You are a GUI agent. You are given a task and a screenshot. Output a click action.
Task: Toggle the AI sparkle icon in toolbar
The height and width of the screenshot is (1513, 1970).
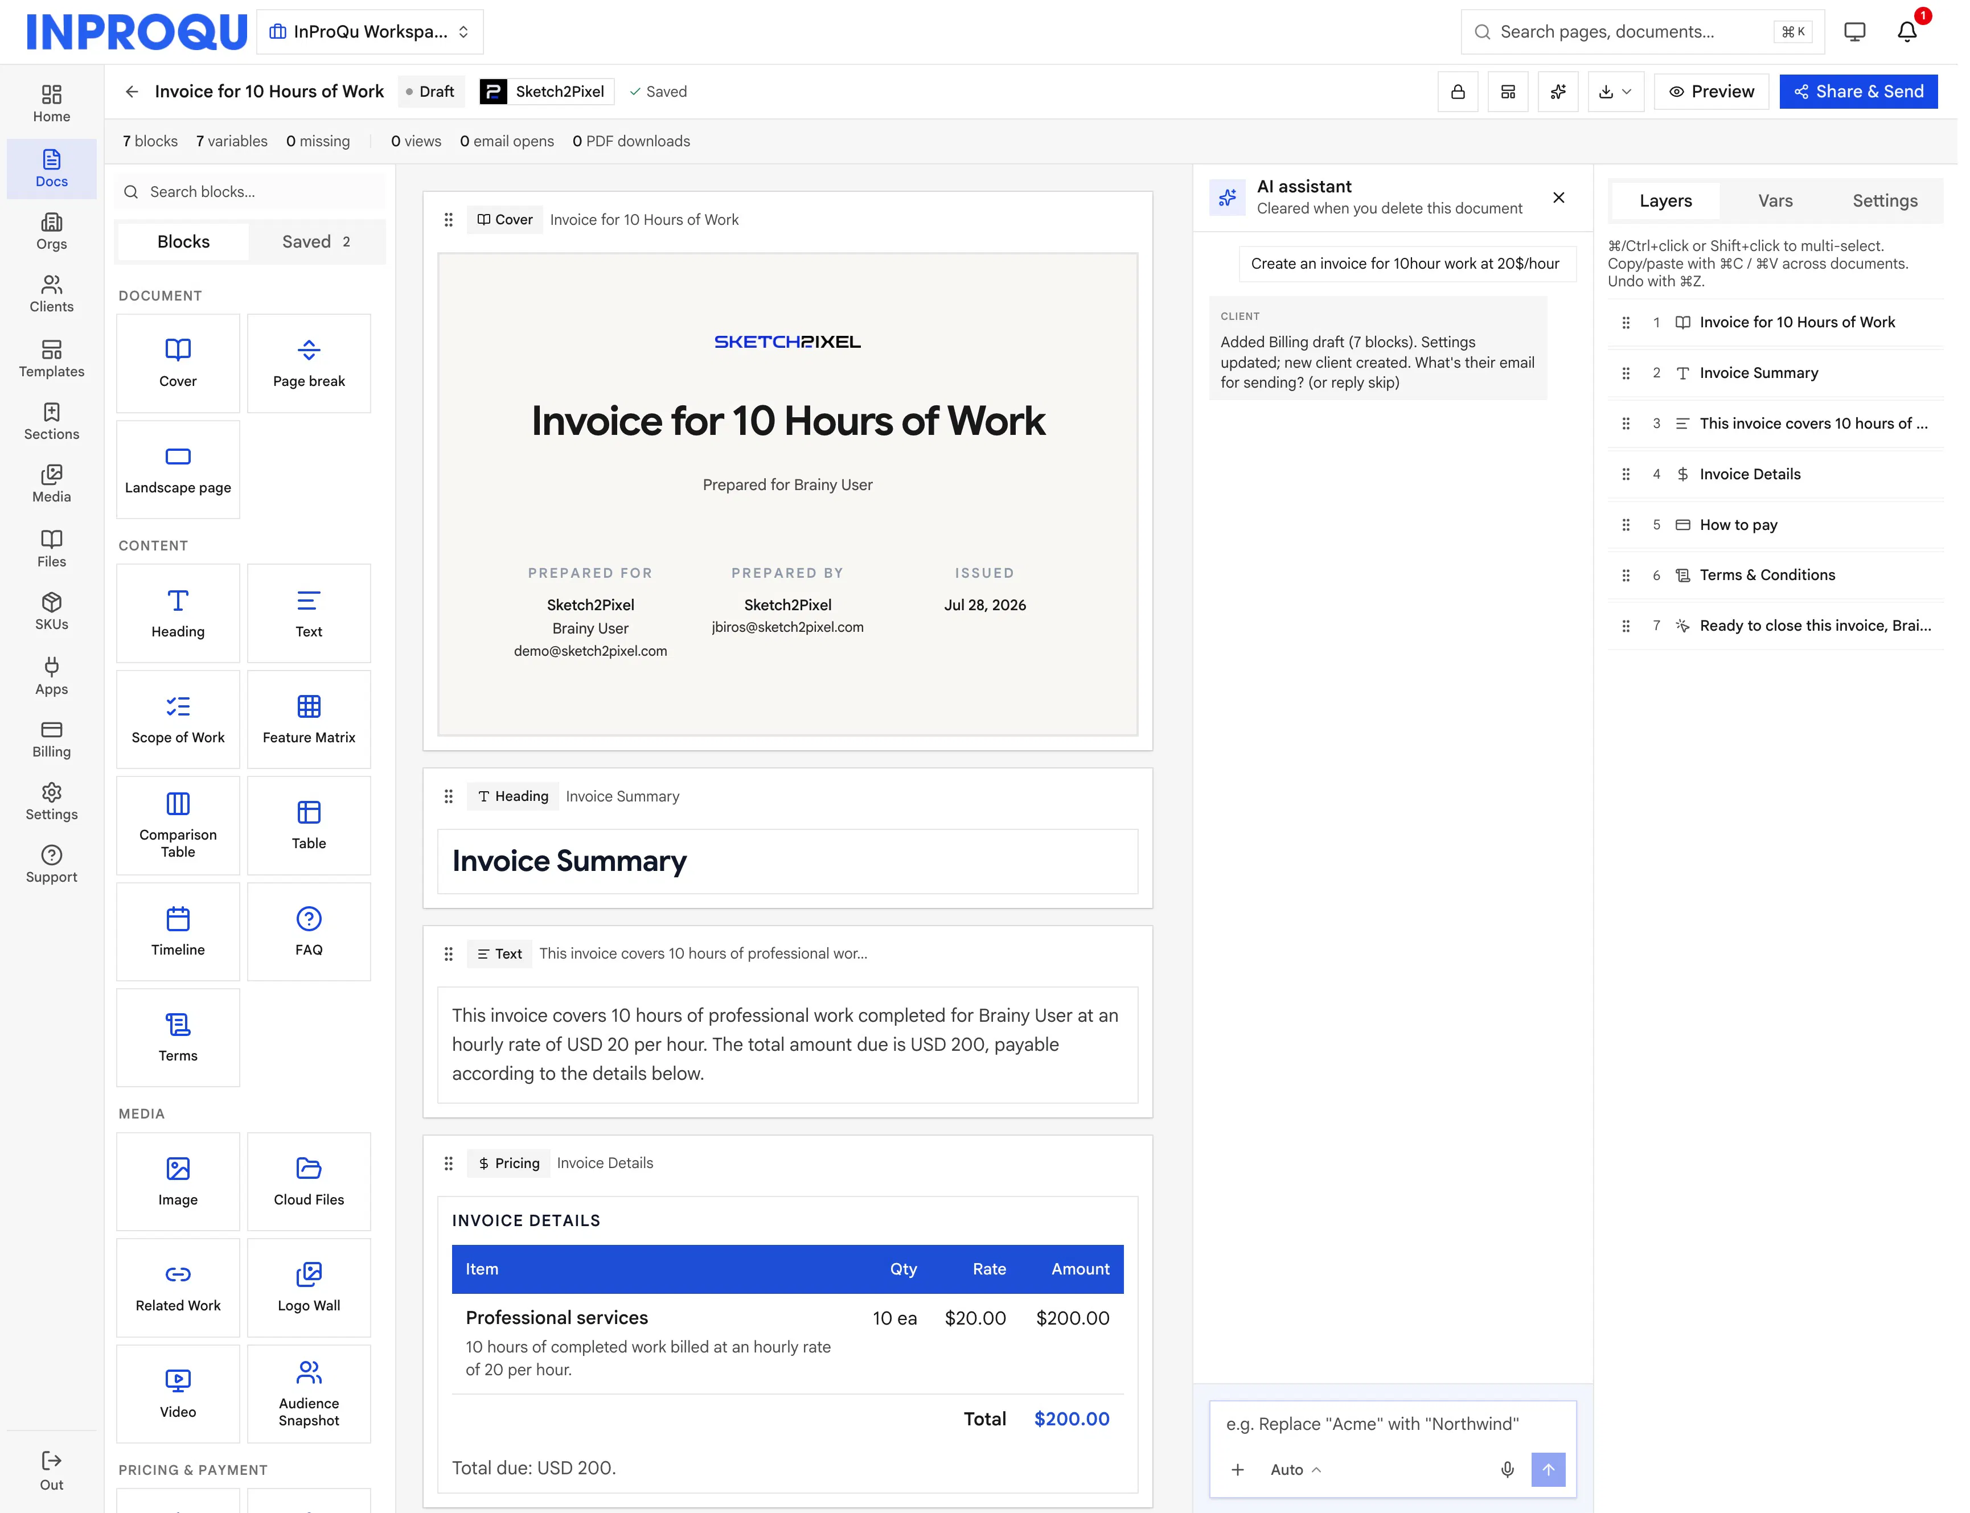point(1558,92)
